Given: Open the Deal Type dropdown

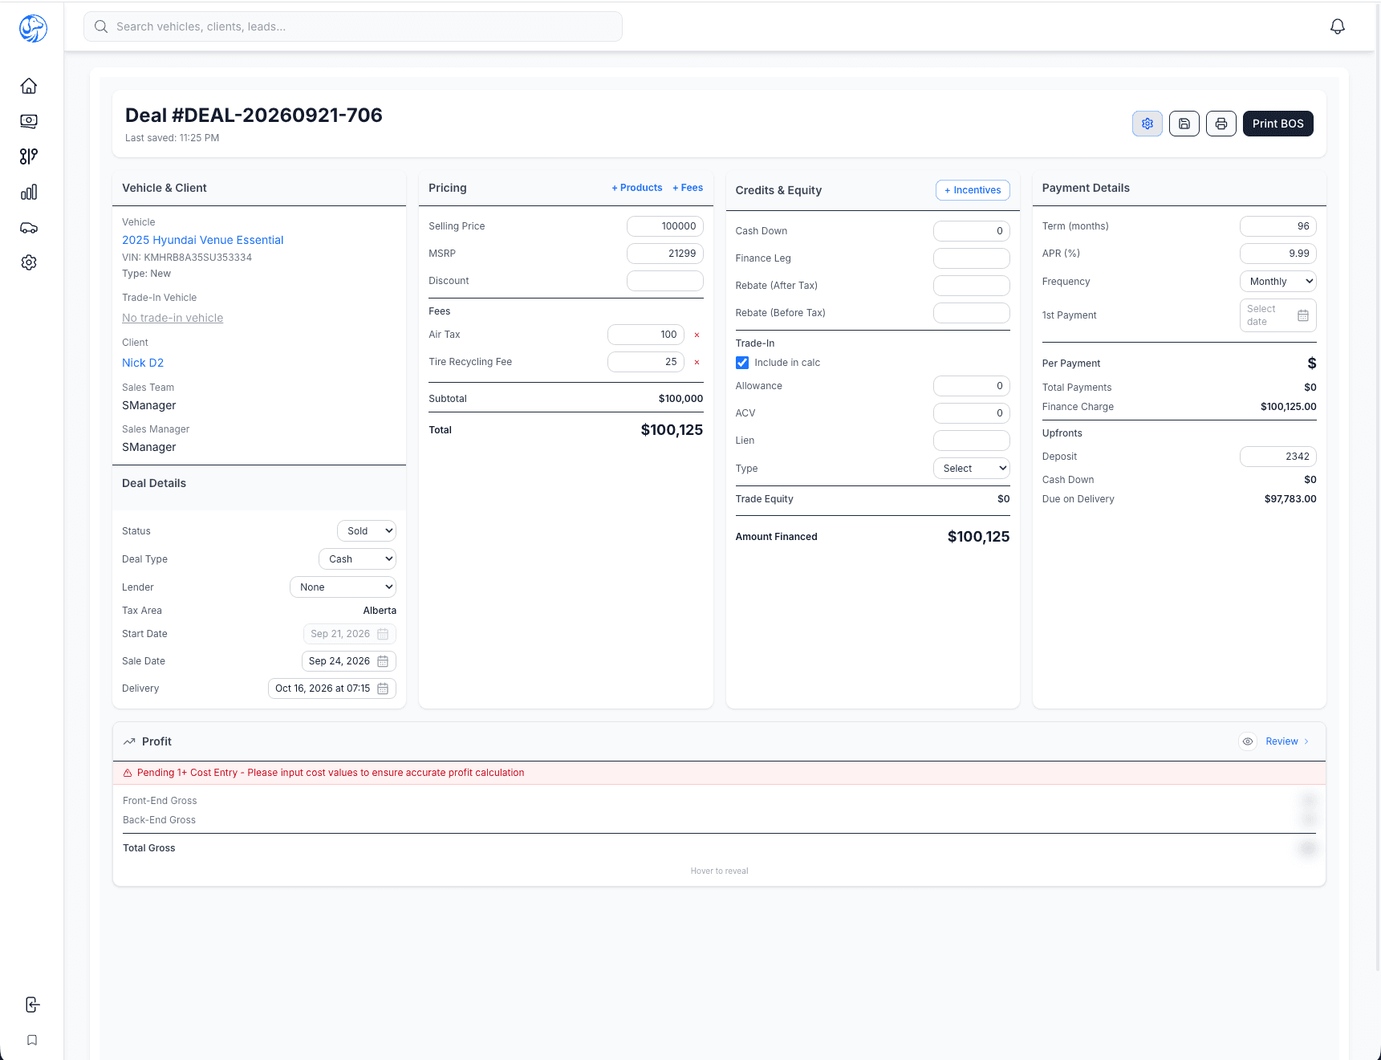Looking at the screenshot, I should point(357,559).
